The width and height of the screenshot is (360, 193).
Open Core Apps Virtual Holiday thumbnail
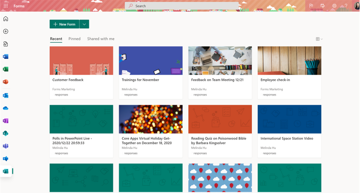pos(151,119)
